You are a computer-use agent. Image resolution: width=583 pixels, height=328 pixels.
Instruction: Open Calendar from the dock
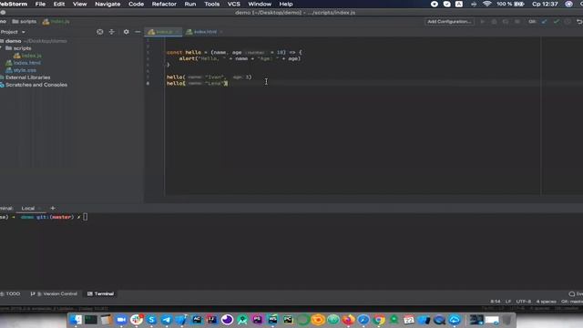(x=409, y=320)
